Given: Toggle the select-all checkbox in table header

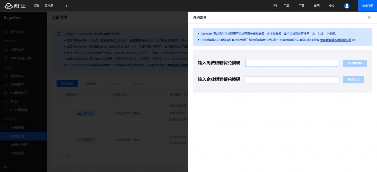Looking at the screenshot, I should [x=61, y=95].
